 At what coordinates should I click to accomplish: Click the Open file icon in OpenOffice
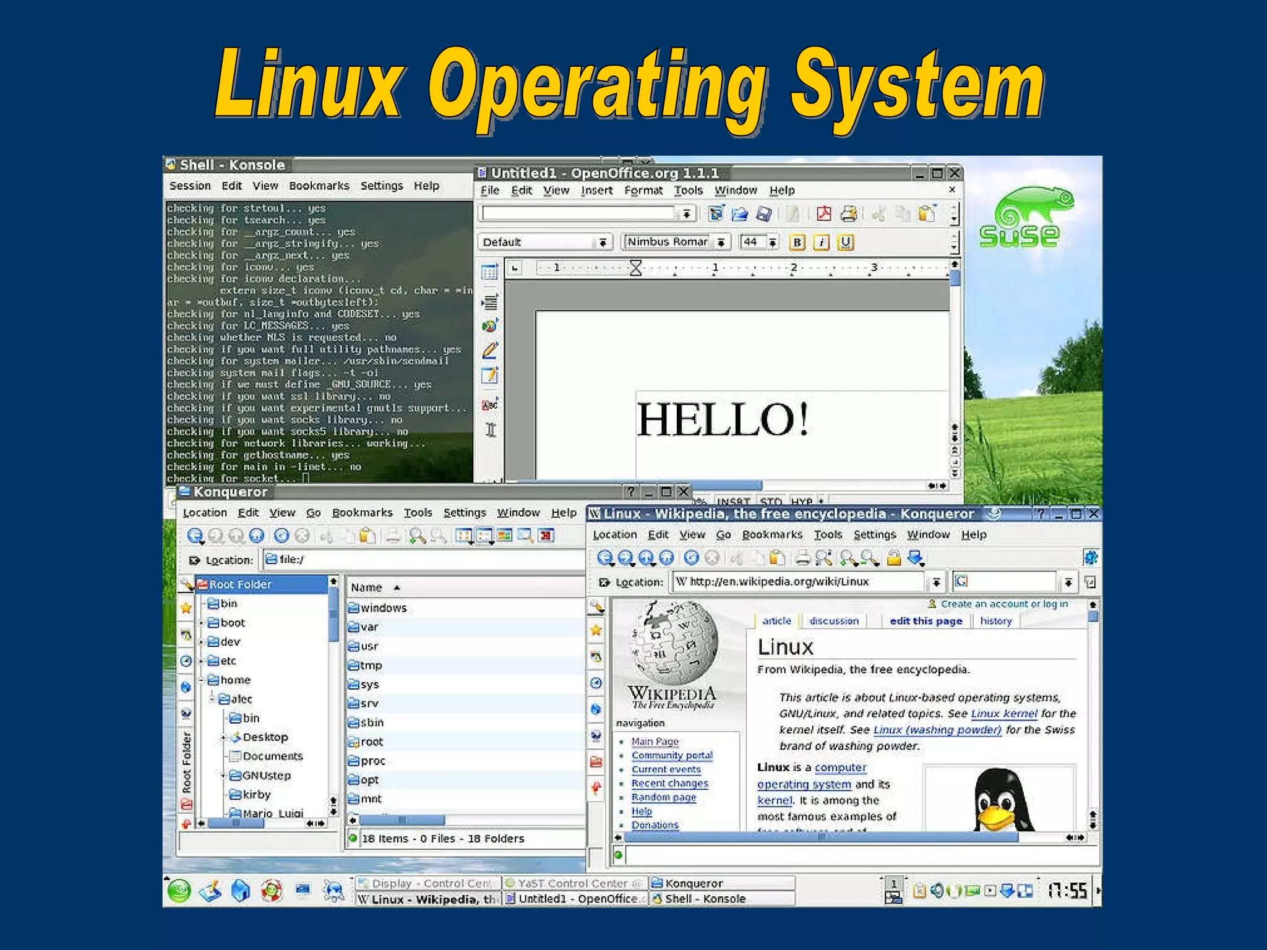point(739,214)
